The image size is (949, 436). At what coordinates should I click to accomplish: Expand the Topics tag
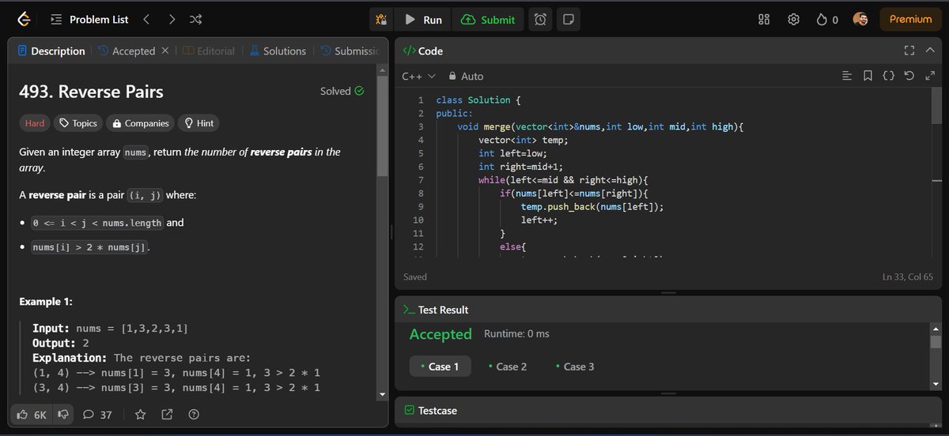78,123
